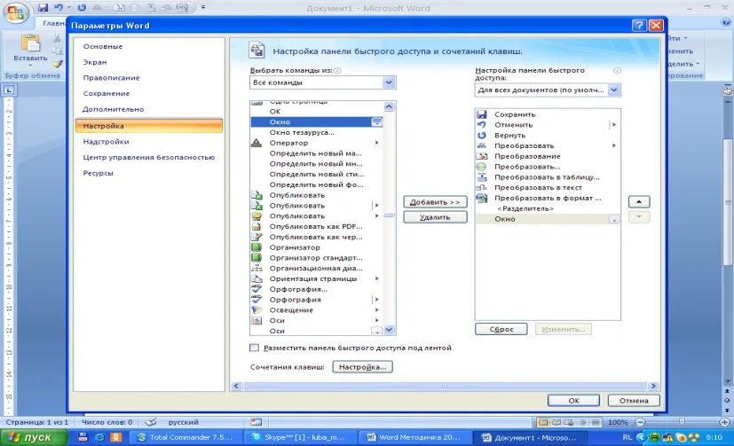Click the Преобразование icon in right list
The width and height of the screenshot is (734, 446).
482,156
